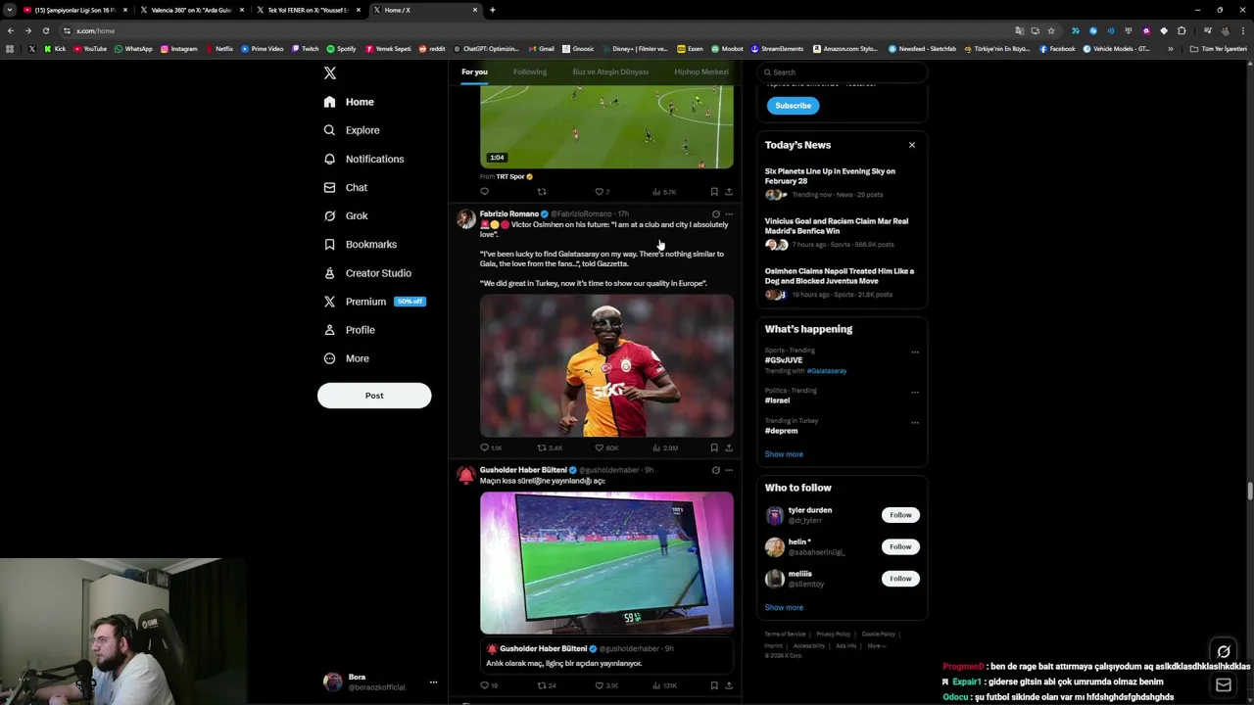
Task: Open Osimhen Galatasaray photo
Action: [606, 365]
